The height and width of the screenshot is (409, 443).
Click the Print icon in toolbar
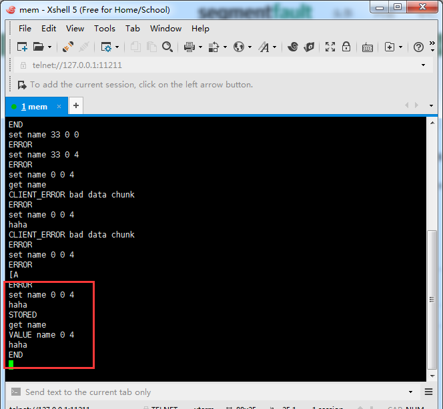(189, 47)
